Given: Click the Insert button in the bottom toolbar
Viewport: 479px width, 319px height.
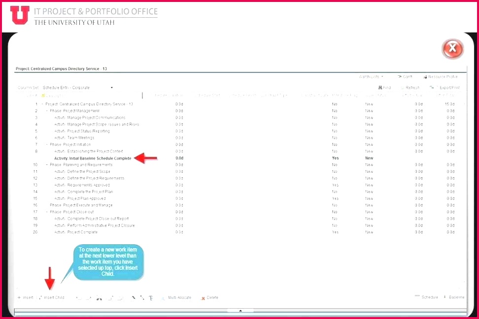Looking at the screenshot, I should point(26,297).
